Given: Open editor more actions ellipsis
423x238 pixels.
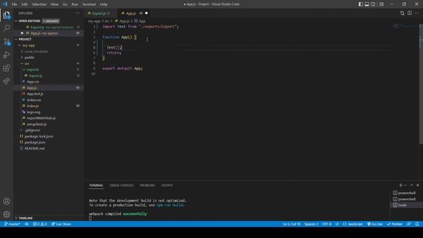Looking at the screenshot, I should (417, 13).
